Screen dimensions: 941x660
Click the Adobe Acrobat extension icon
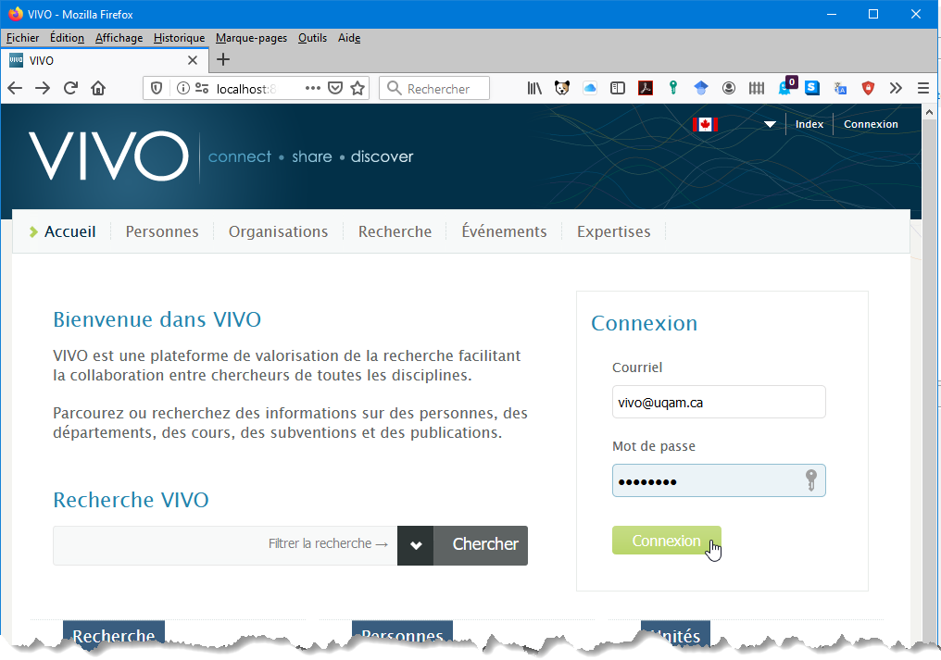click(646, 88)
